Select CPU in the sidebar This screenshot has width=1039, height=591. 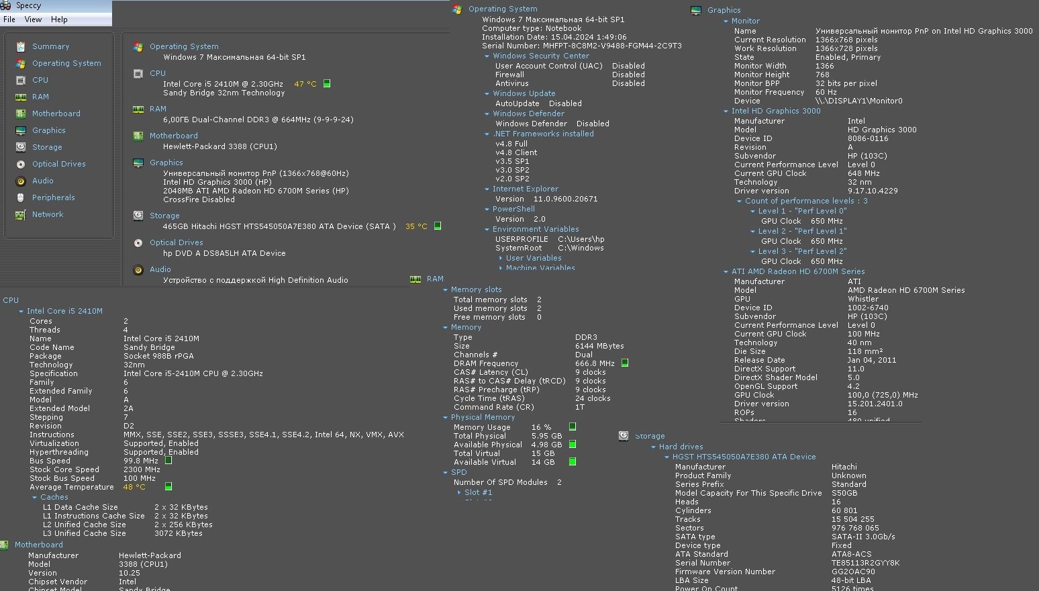point(40,80)
